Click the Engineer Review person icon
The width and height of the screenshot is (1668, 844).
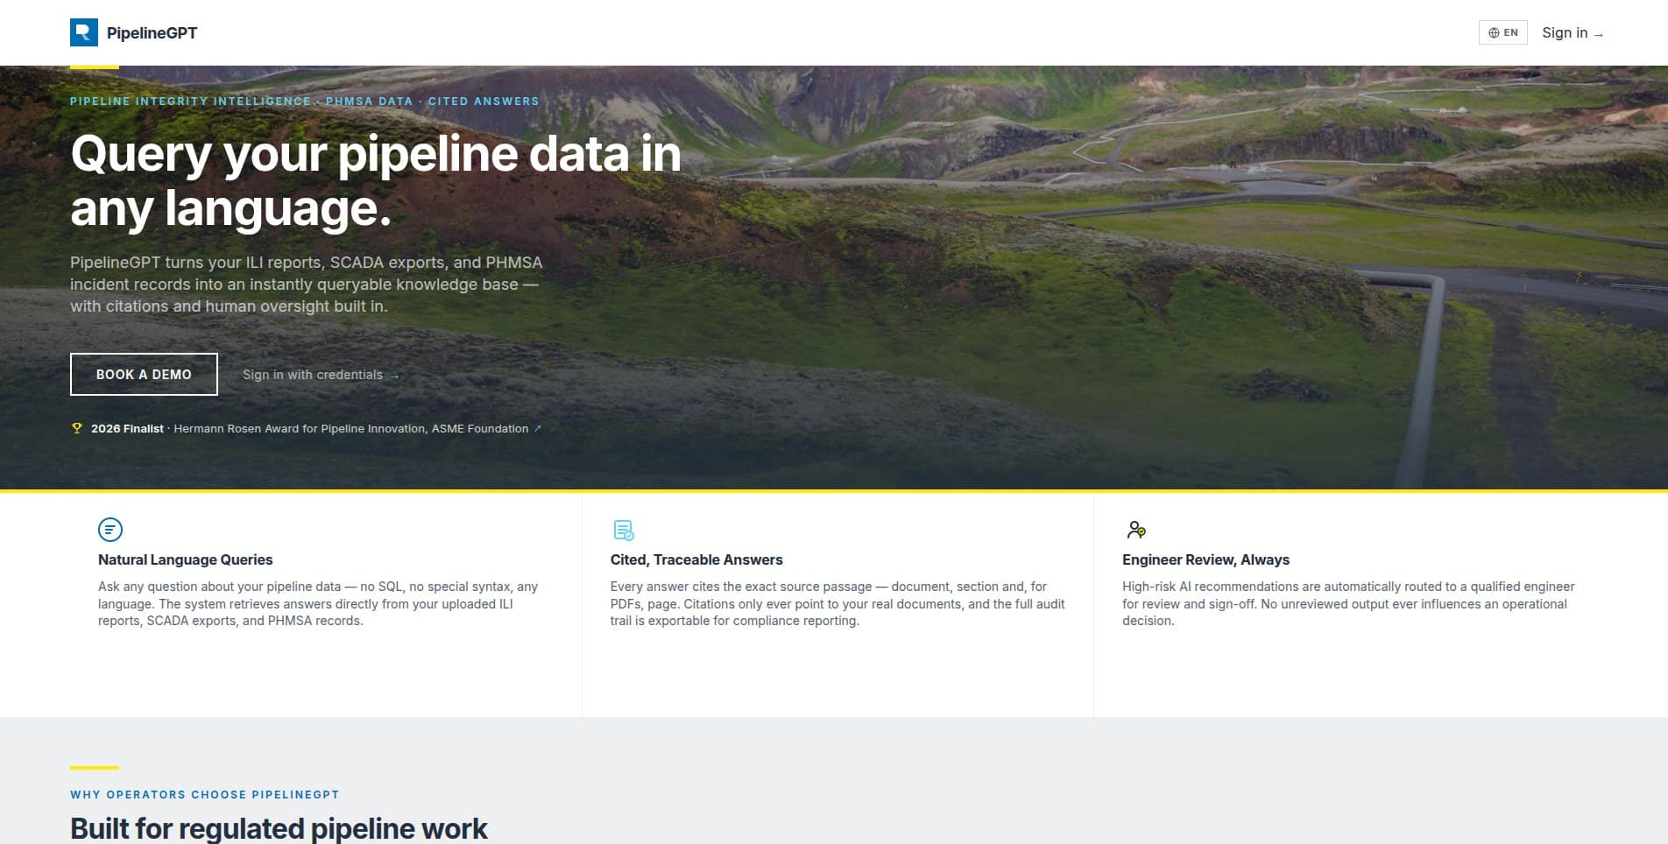1135,530
